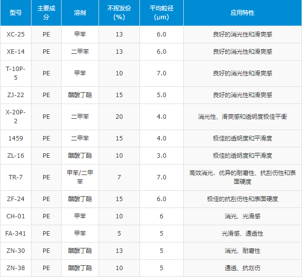Click the X-20P-2 model name
Screen dimensions: 302x277
(15, 116)
